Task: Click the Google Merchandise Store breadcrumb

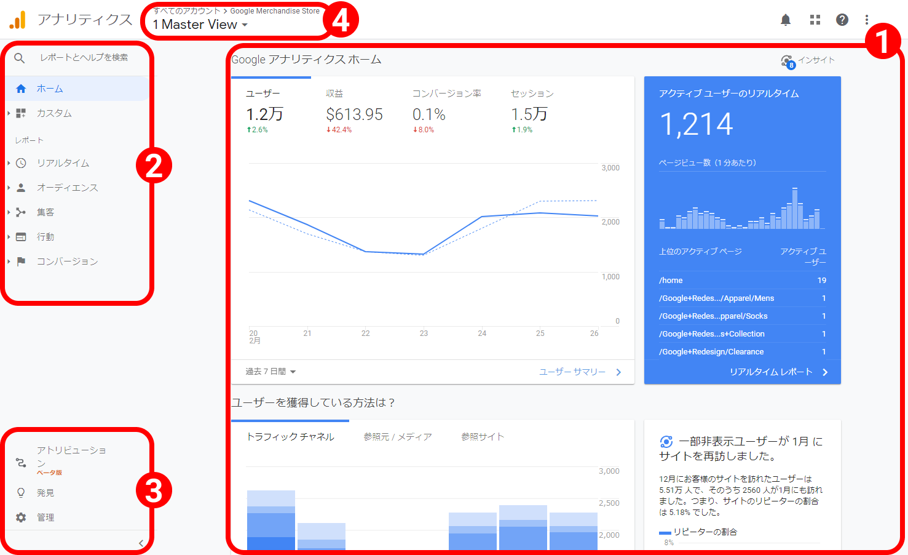Action: [x=275, y=11]
